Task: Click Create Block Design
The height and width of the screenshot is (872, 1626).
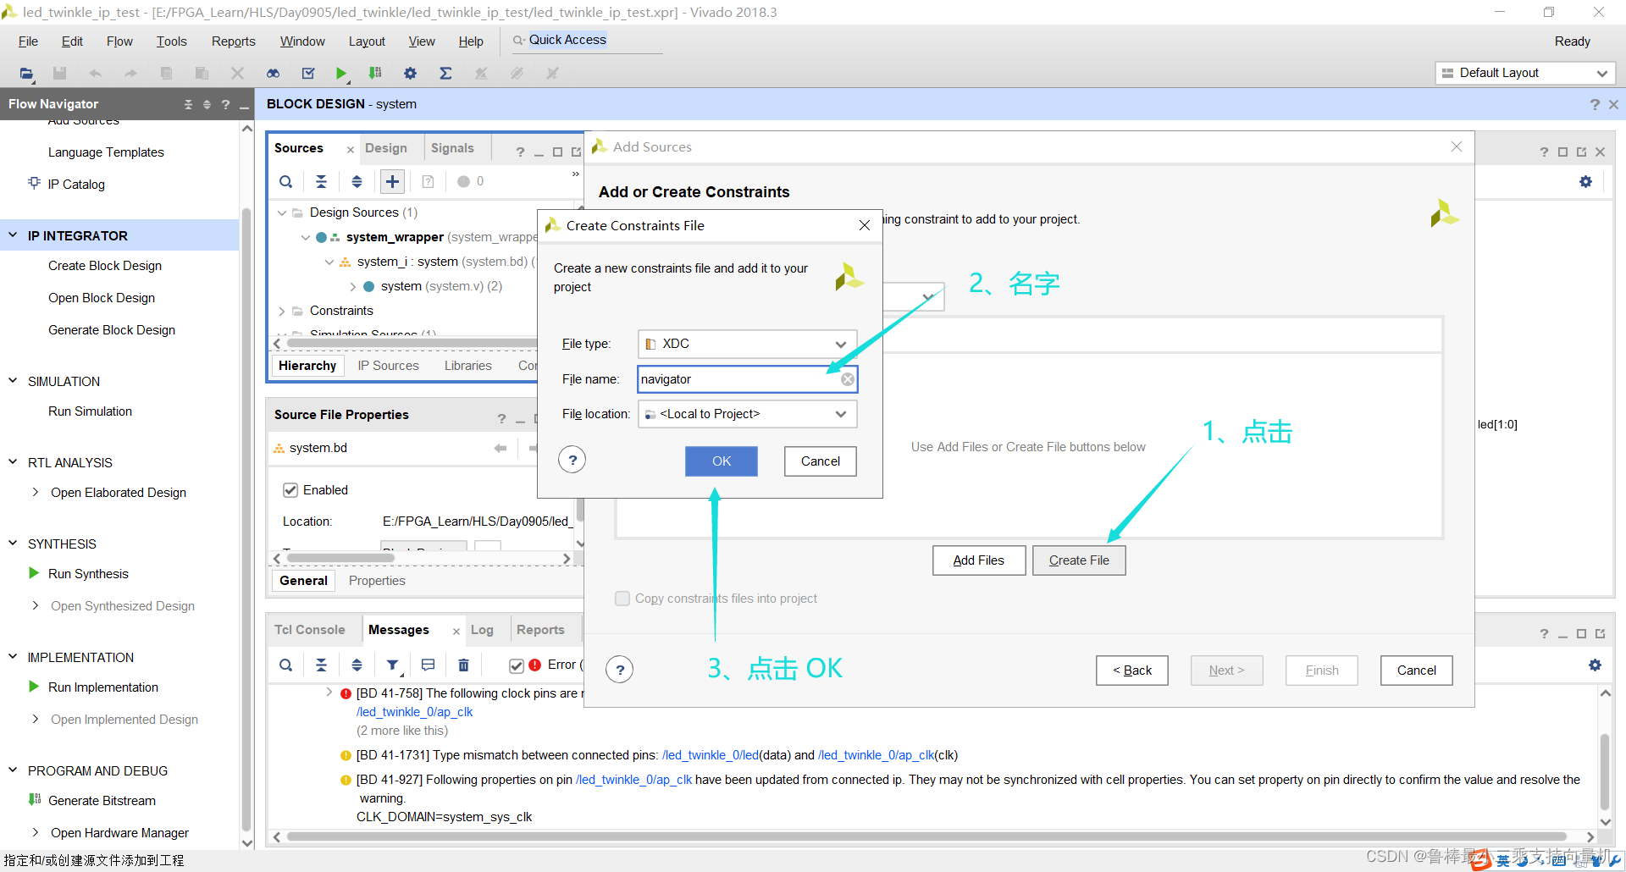Action: (x=105, y=266)
